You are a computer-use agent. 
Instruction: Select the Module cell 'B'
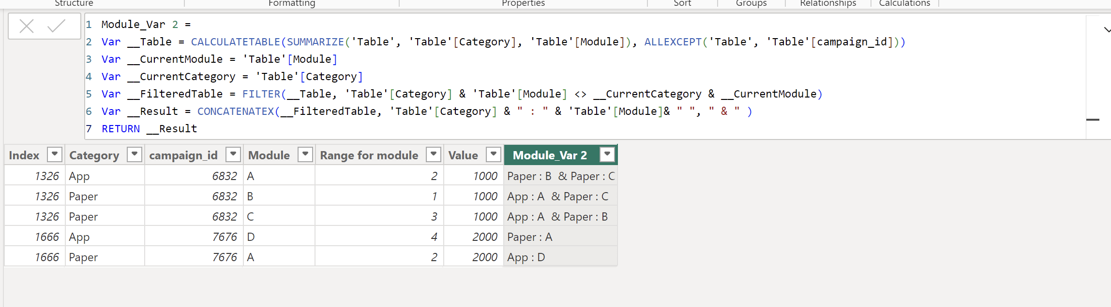coord(279,196)
